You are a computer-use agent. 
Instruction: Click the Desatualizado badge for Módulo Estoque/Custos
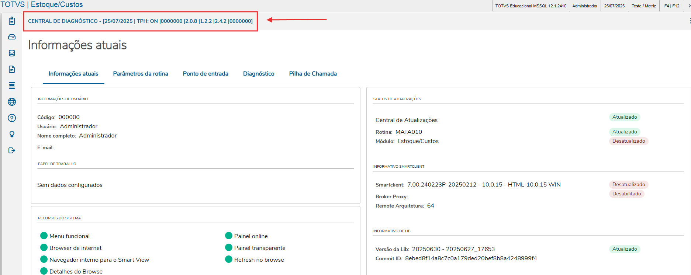[x=629, y=141]
